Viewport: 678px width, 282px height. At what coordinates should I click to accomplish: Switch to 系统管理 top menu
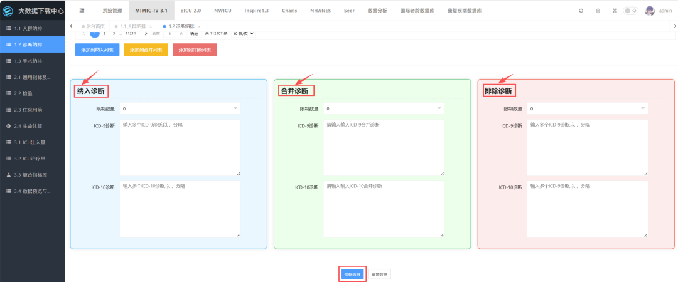point(112,11)
